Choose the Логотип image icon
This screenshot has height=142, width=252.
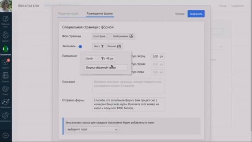[119, 47]
